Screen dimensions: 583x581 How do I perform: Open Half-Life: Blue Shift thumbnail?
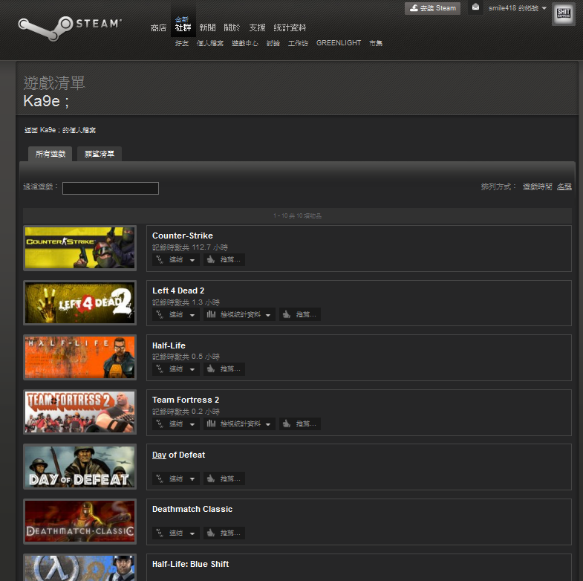tap(80, 567)
